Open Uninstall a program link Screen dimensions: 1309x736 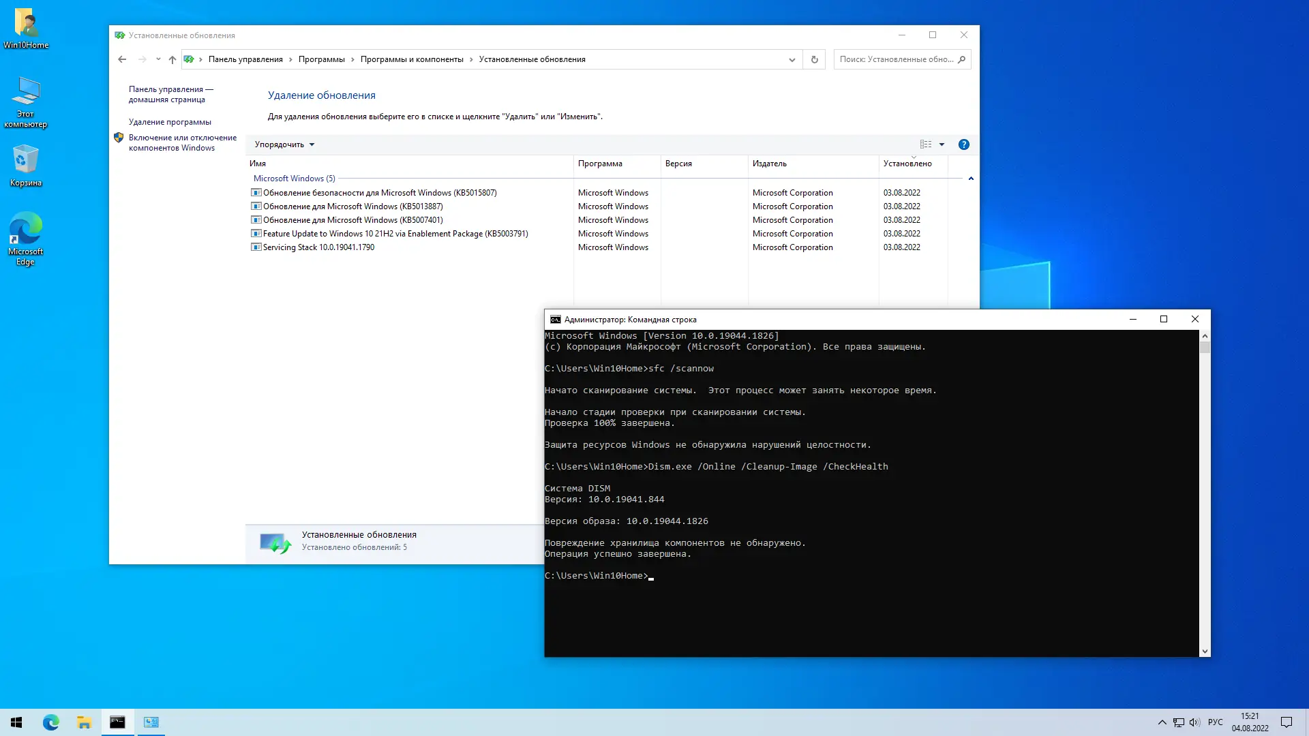170,122
